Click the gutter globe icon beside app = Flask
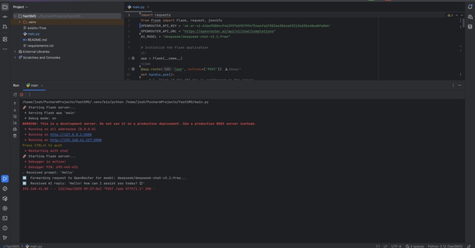The height and width of the screenshot is (248, 475). click(x=133, y=58)
